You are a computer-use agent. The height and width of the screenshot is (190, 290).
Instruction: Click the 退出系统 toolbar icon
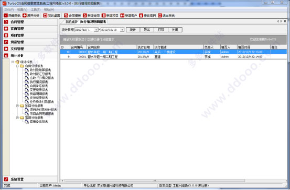160,16
